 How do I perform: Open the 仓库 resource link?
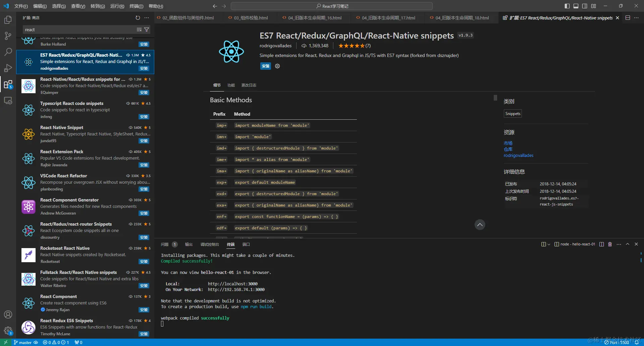pos(508,149)
